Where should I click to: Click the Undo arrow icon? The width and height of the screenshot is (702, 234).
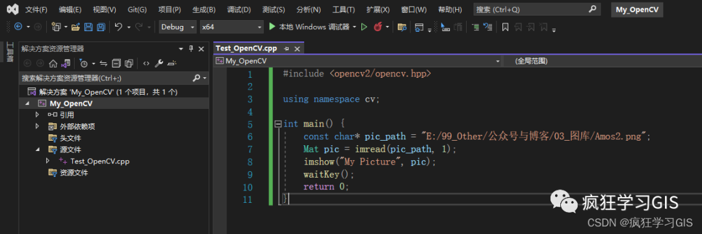click(x=118, y=27)
